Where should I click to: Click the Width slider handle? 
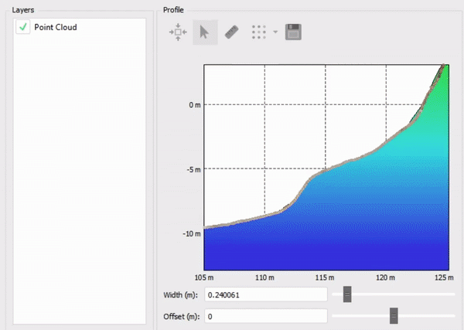pyautogui.click(x=347, y=294)
